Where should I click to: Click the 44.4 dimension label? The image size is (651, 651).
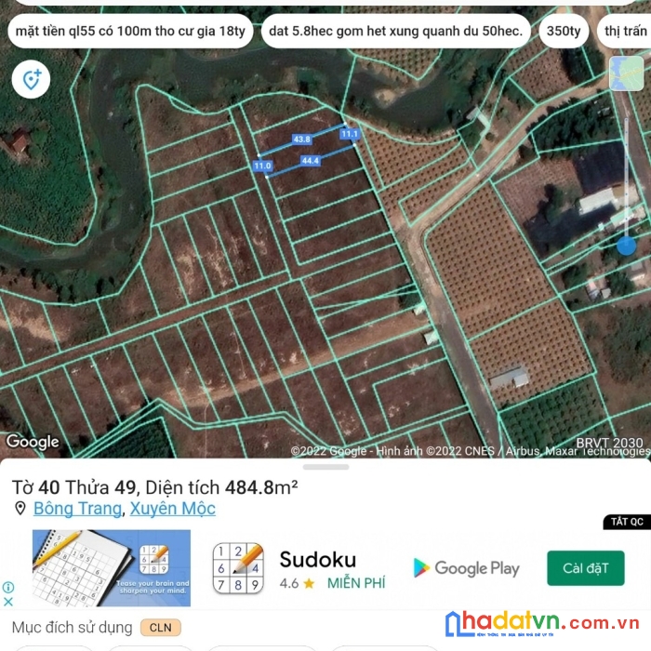tap(311, 161)
